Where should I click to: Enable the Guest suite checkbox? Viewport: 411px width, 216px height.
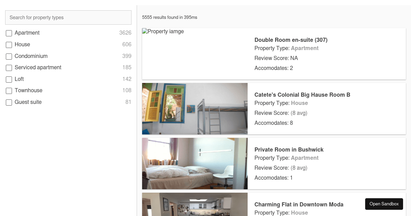(x=9, y=103)
